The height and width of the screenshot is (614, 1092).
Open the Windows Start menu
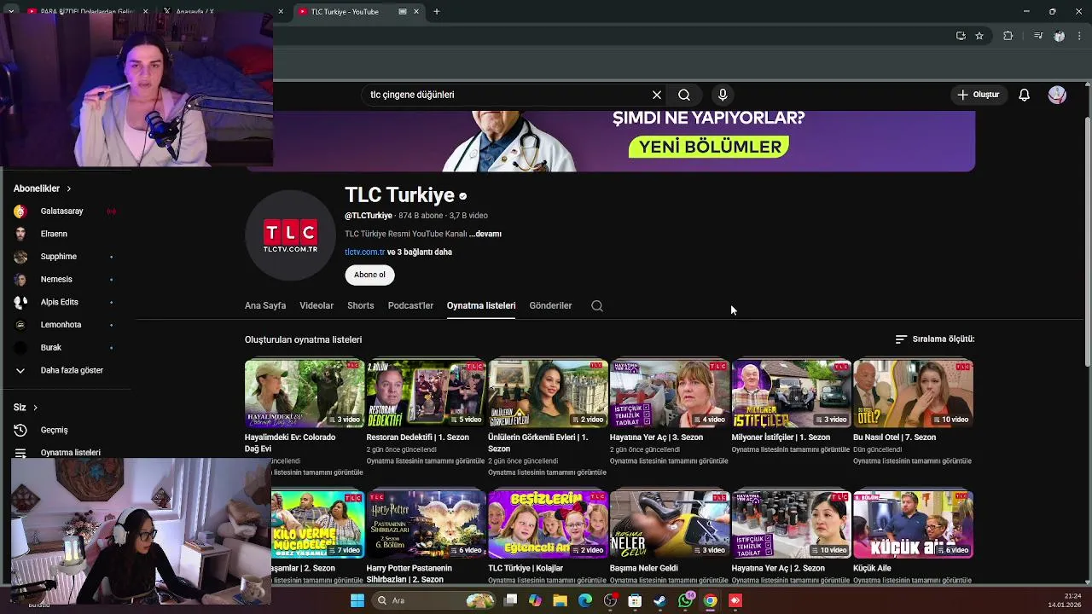357,600
